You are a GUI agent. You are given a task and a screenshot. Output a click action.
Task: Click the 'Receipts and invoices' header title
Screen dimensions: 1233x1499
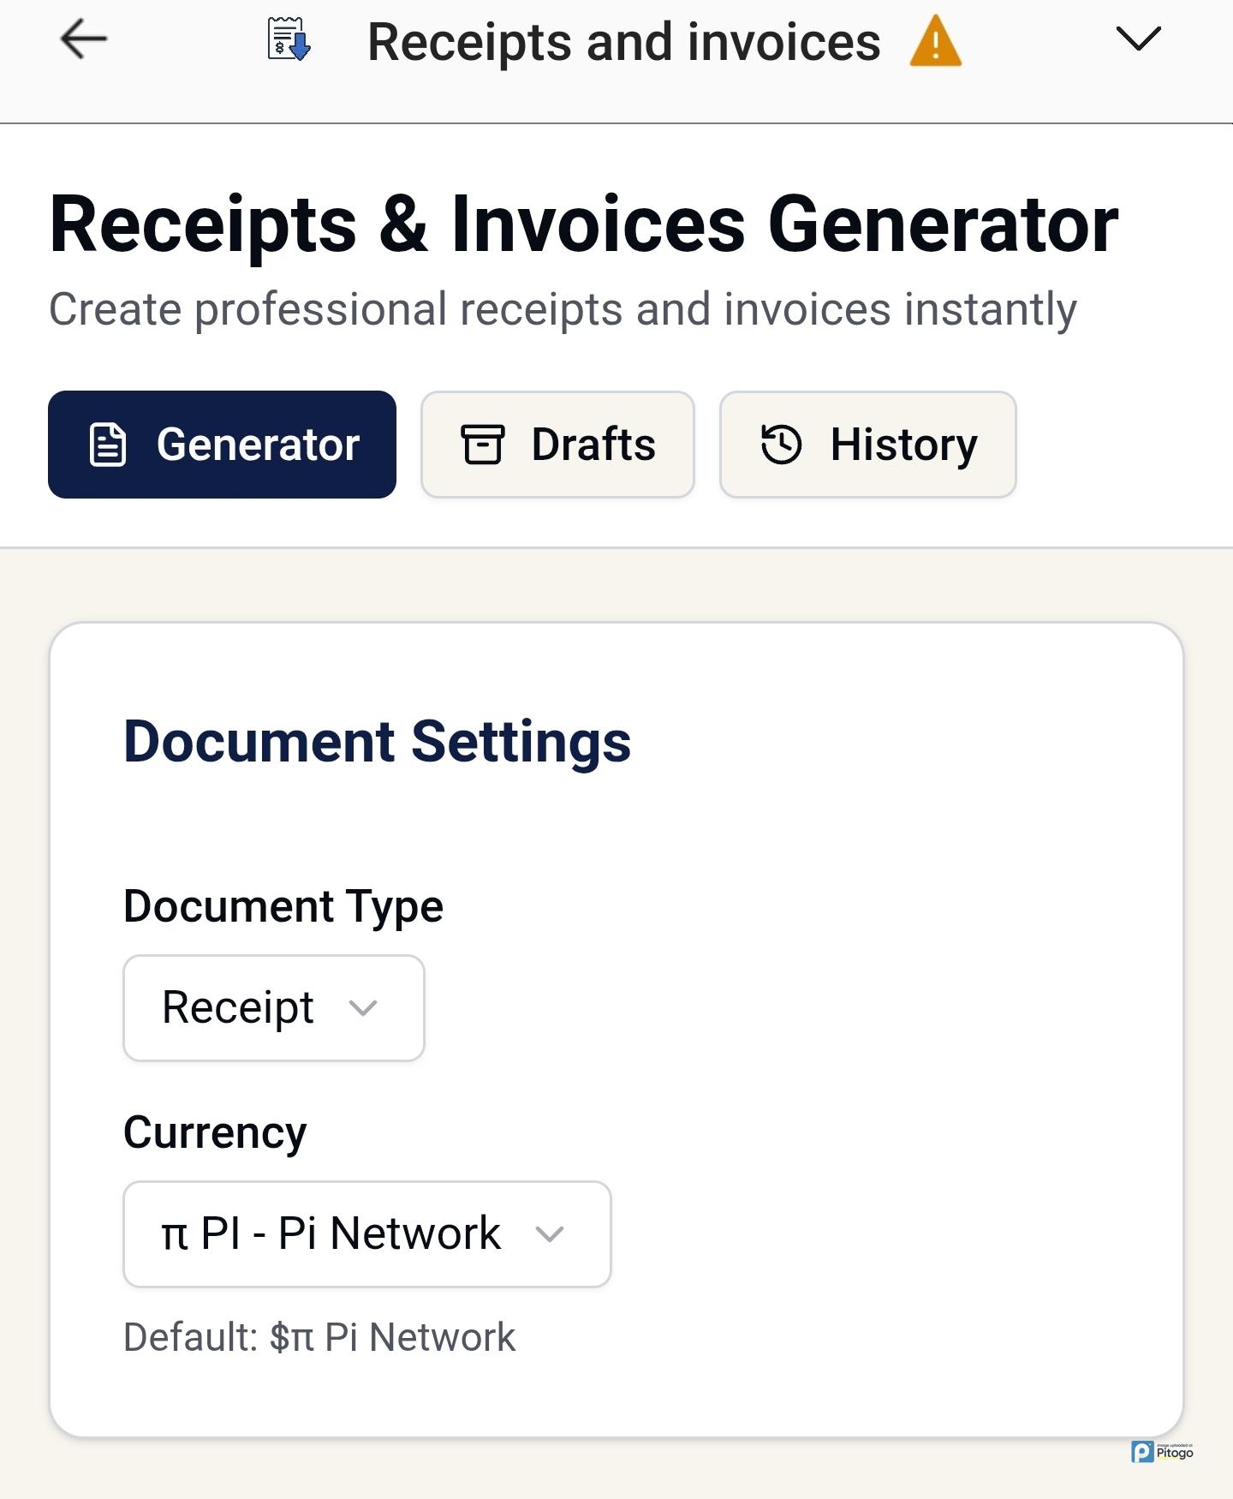pyautogui.click(x=623, y=42)
